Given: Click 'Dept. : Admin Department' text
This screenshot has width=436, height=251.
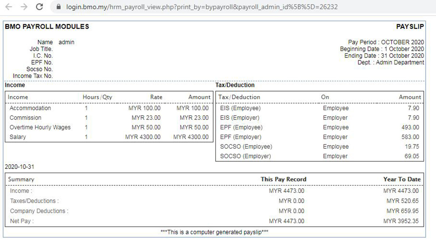Looking at the screenshot, I should click(x=391, y=62).
